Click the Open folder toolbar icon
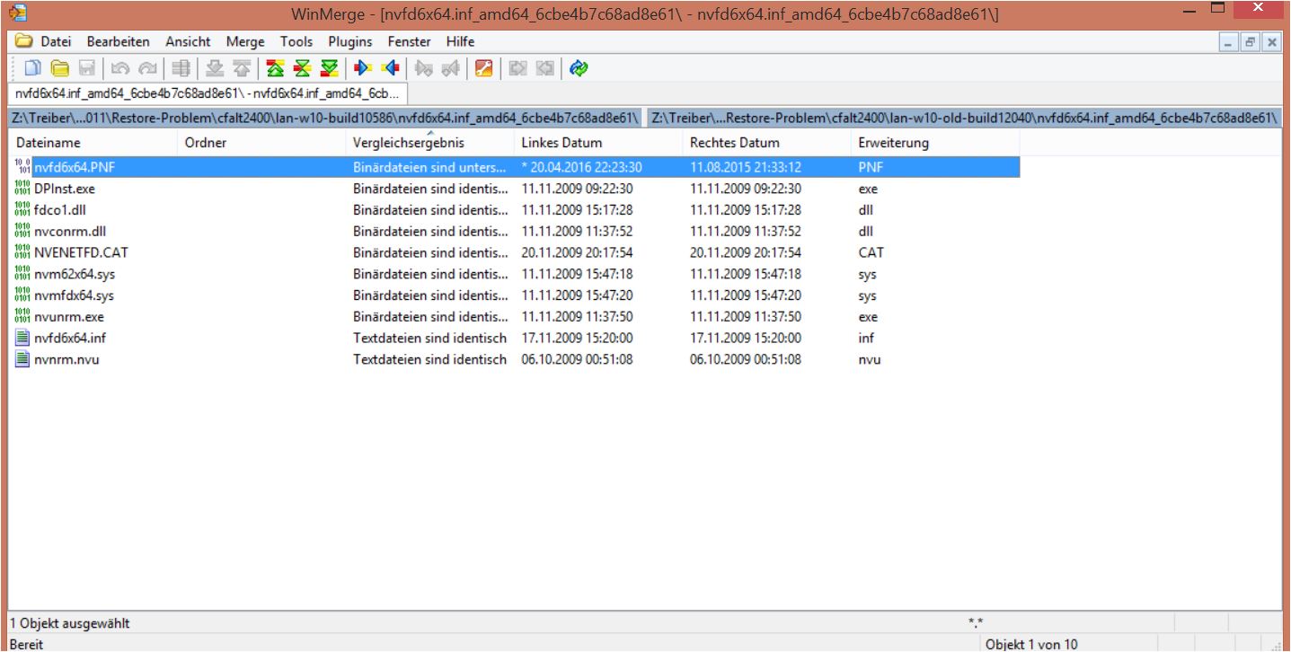The width and height of the screenshot is (1291, 652). [x=60, y=68]
